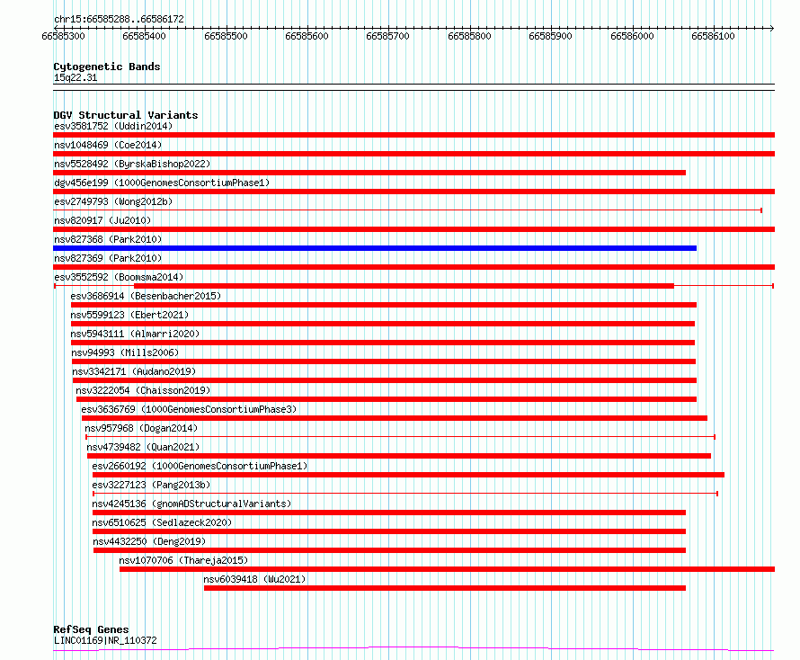Viewport: 800px width, 660px height.
Task: Open esv3636769 (1000GenomesConsortiumPhase3) variant
Action: pos(189,409)
